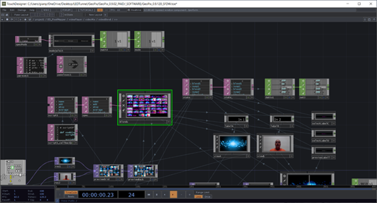Open the Edit menu
The height and width of the screenshot is (203, 377).
[13, 10]
